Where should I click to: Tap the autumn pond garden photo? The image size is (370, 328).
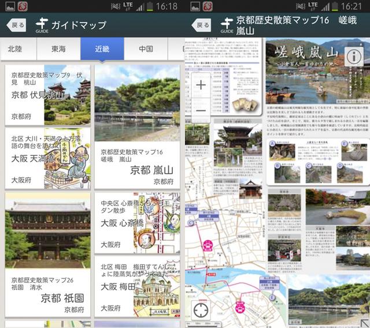click(x=338, y=207)
